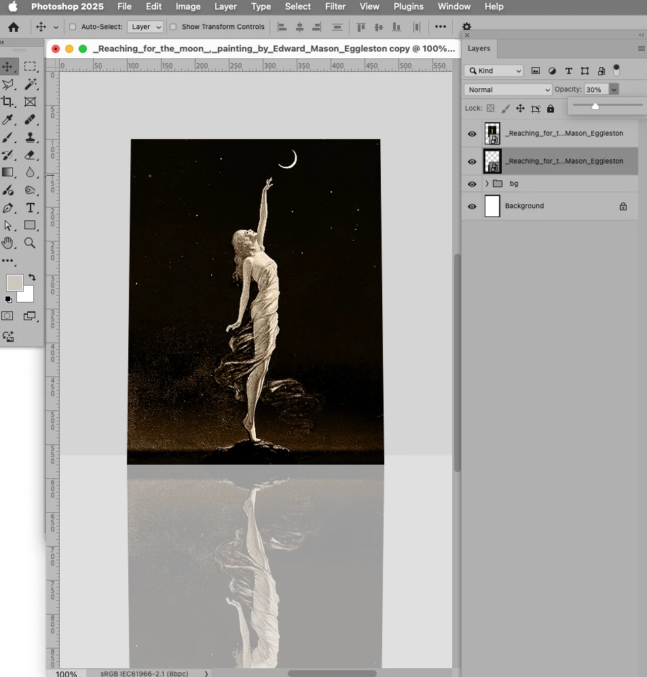Open the Layers panel menu

[642, 48]
